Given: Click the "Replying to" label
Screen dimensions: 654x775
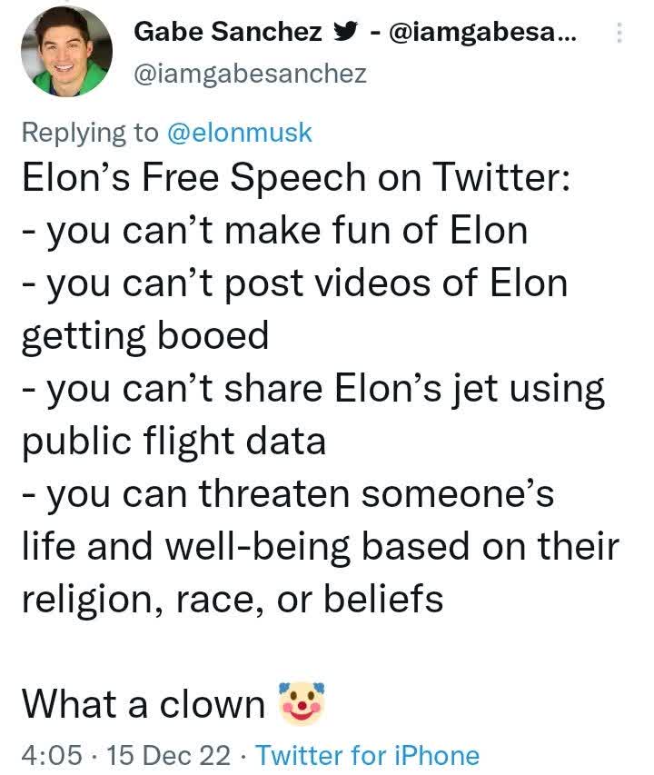Looking at the screenshot, I should [x=89, y=132].
